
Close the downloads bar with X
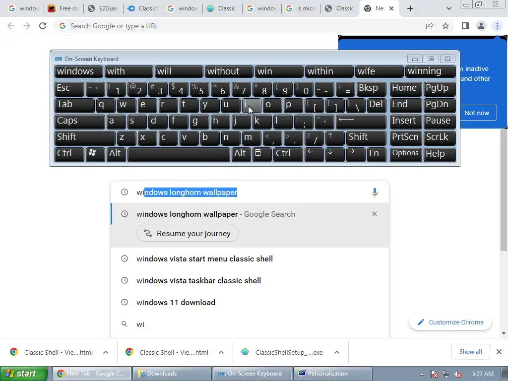499,352
